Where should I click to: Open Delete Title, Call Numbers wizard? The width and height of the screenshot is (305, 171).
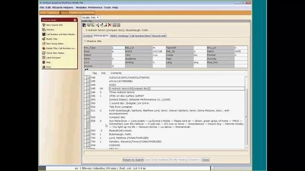[59, 48]
